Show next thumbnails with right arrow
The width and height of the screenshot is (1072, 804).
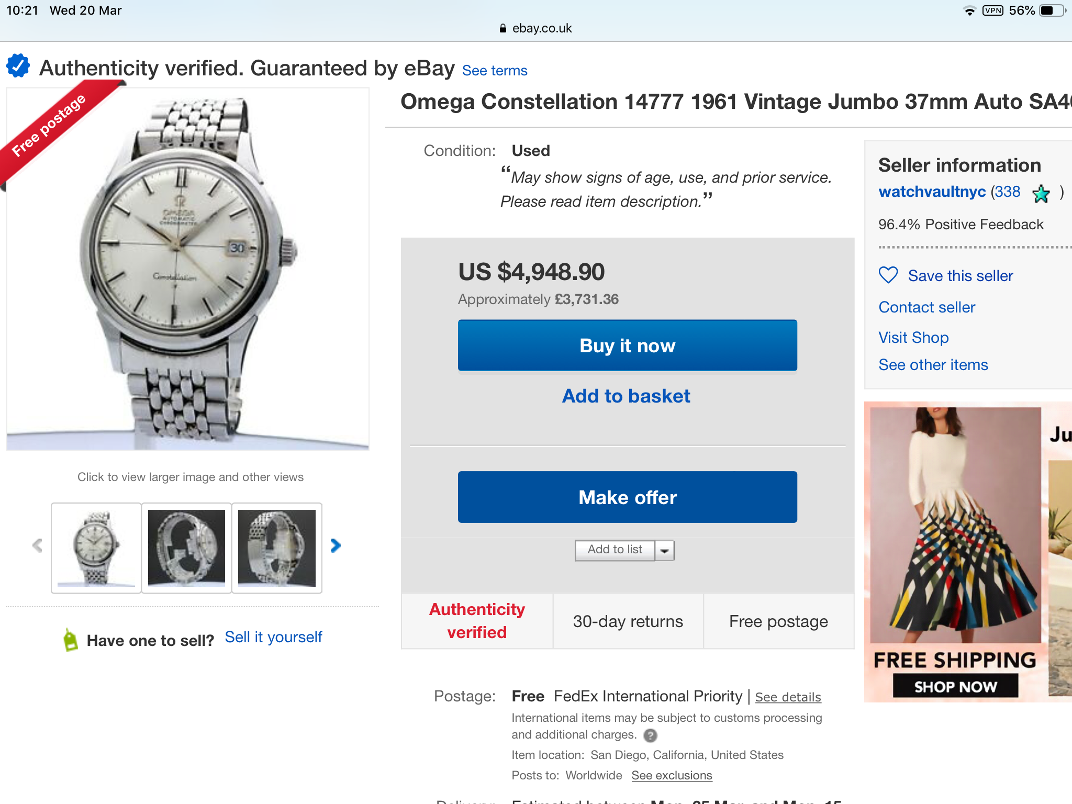(336, 546)
